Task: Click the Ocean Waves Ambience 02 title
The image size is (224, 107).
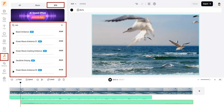Action: (x=26, y=70)
